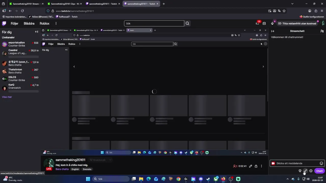Screen dimensions: 326x183
Task: Open the whispers envelope icon
Action: (264, 23)
